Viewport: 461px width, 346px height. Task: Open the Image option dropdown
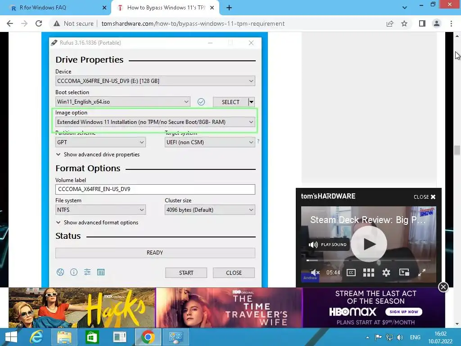tap(155, 122)
